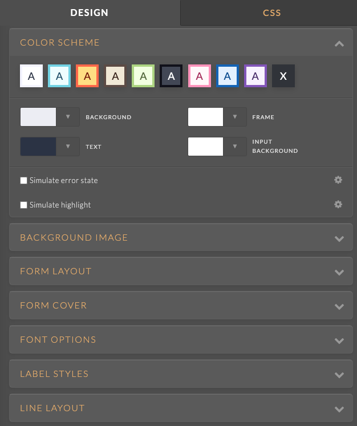This screenshot has width=357, height=426.
Task: Pick the purple-bordered color scheme
Action: click(x=255, y=76)
